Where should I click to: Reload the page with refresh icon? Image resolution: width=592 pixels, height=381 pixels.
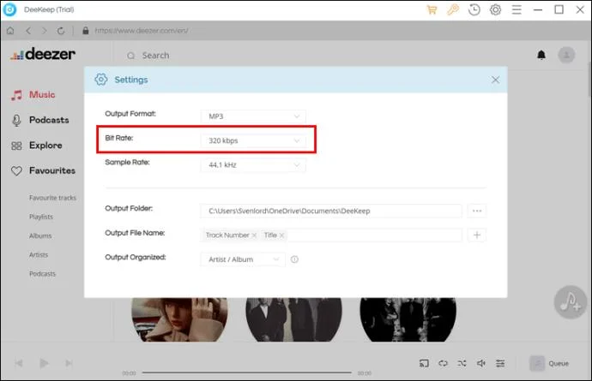[61, 31]
